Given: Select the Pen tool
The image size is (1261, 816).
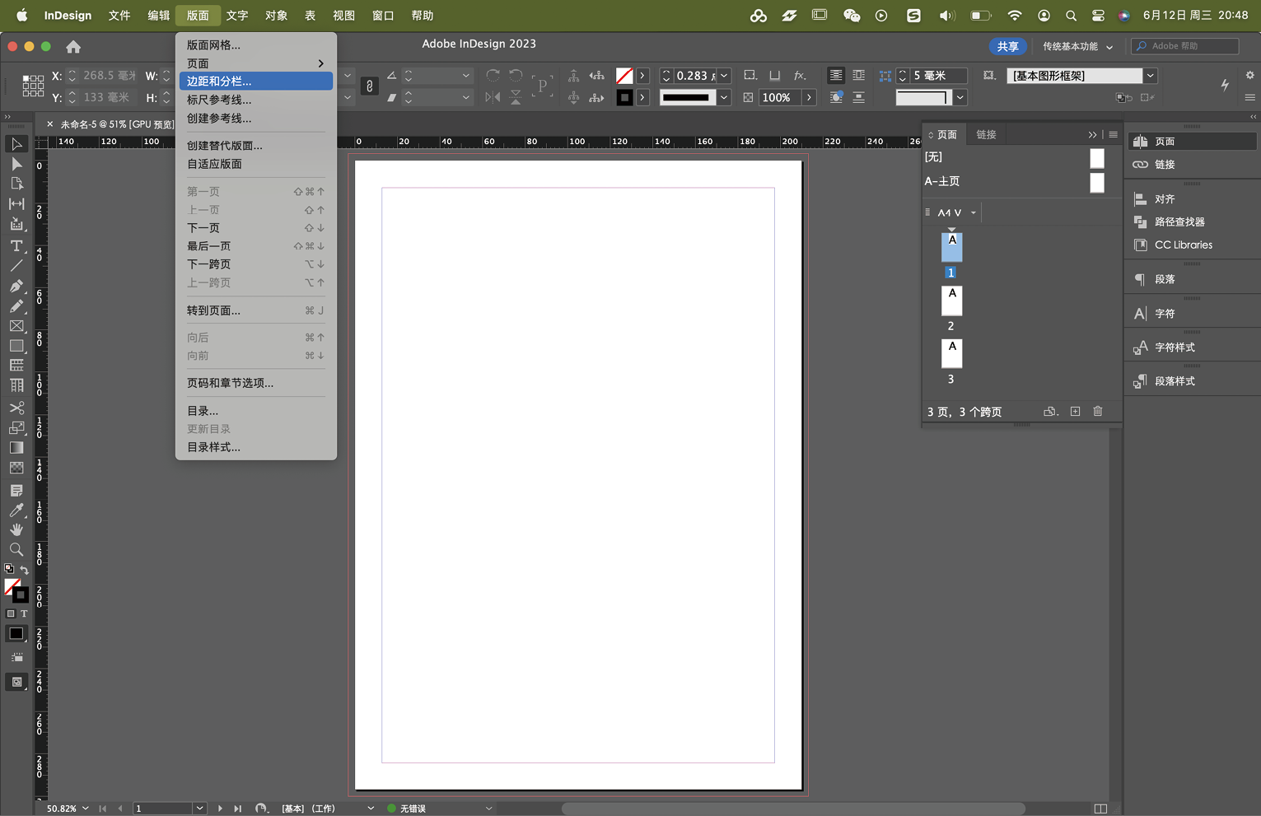Looking at the screenshot, I should click(x=16, y=286).
